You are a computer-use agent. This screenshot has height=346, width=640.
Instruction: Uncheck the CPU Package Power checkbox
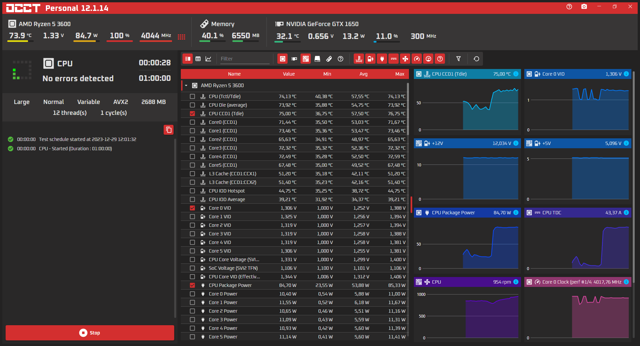192,285
